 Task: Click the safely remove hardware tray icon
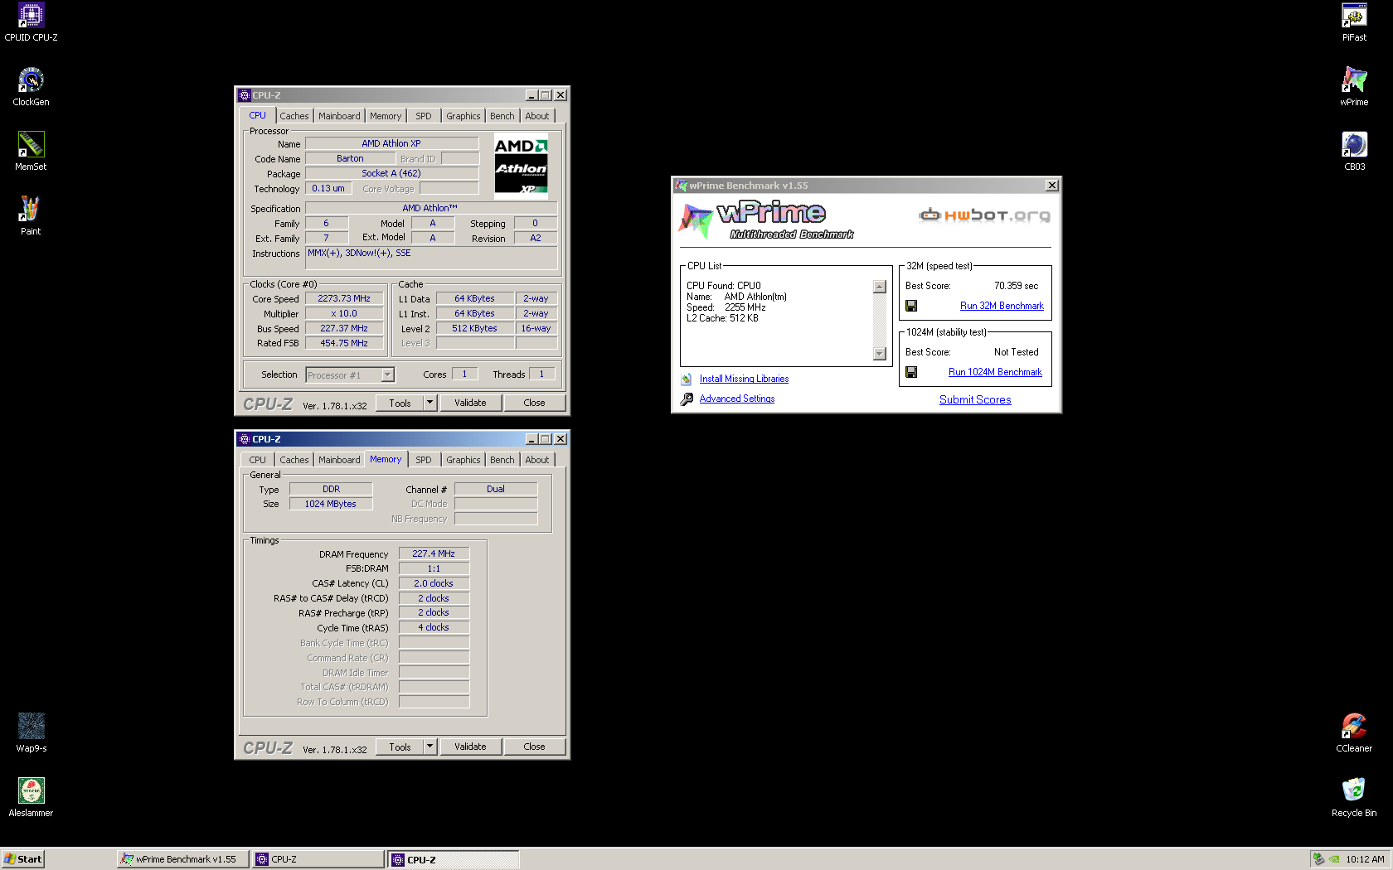pyautogui.click(x=1318, y=859)
